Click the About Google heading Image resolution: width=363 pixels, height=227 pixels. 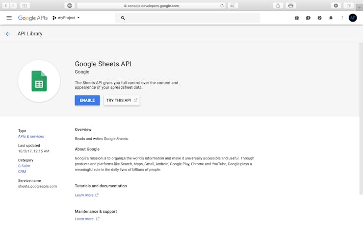[x=87, y=149]
